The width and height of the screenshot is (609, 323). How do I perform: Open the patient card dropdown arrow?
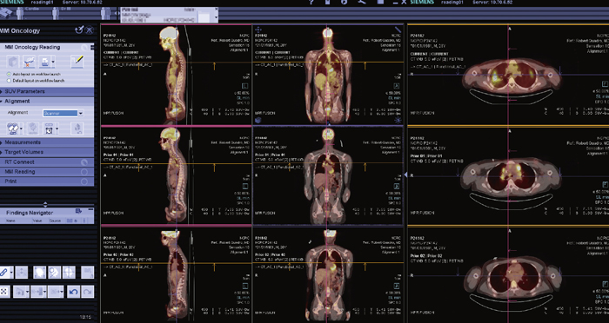point(216,17)
